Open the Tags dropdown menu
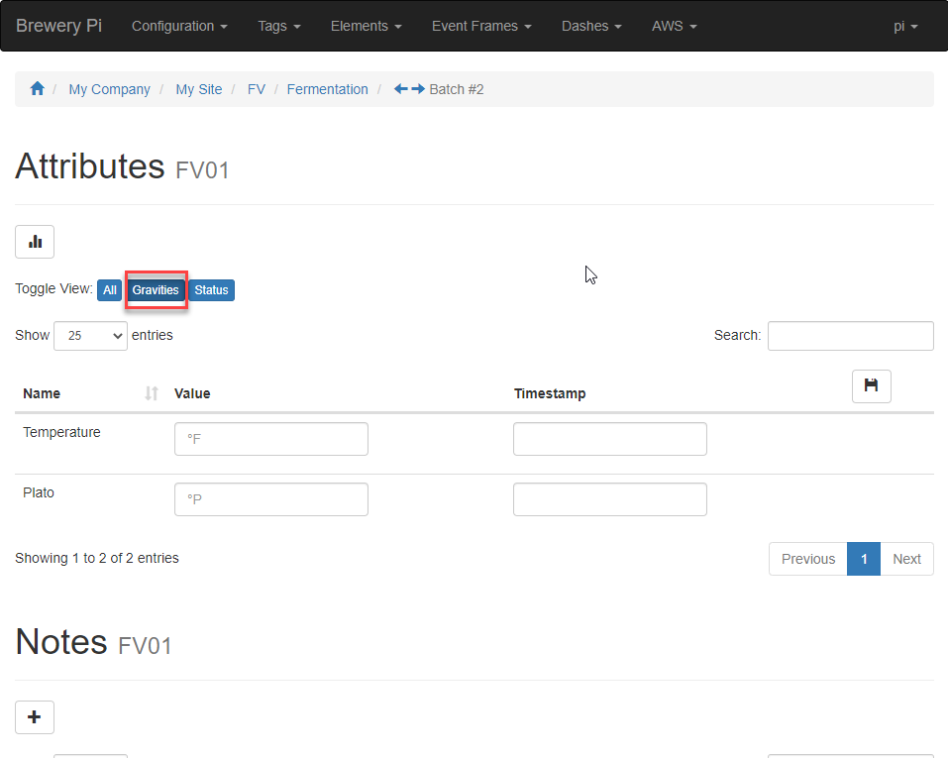Viewport: 948px width, 758px height. point(279,26)
